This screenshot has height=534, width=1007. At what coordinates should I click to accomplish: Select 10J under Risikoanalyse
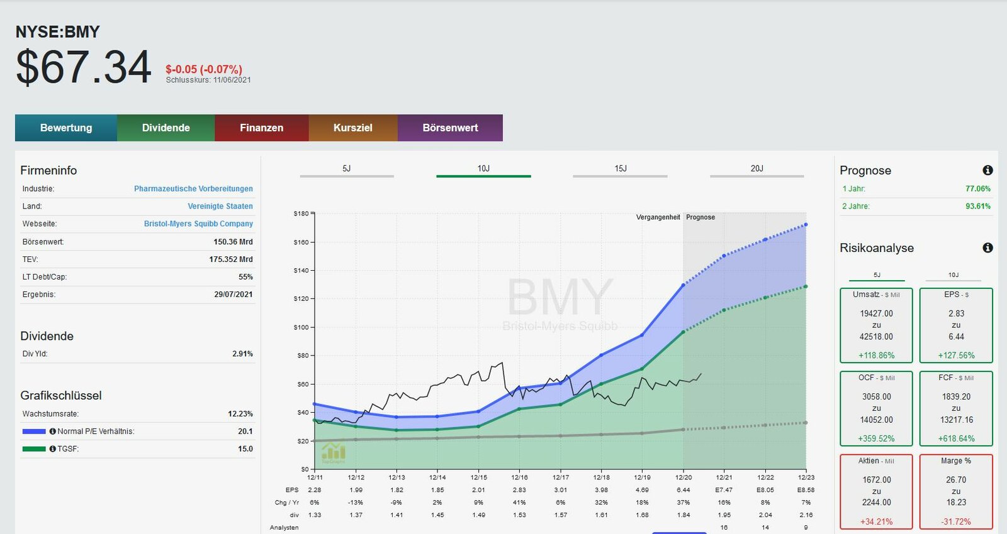tap(954, 276)
